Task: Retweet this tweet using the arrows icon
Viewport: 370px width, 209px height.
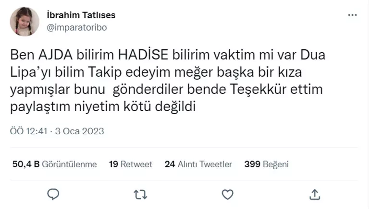Action: pyautogui.click(x=140, y=193)
